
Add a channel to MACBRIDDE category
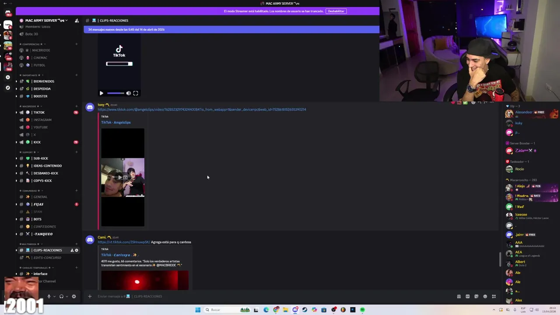(x=77, y=106)
